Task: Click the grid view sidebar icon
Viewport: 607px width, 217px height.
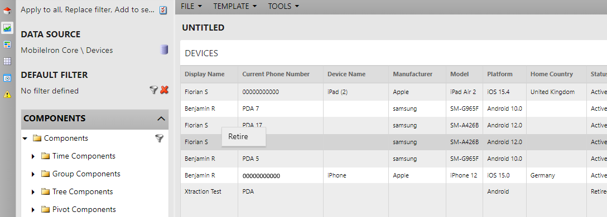Action: point(7,61)
